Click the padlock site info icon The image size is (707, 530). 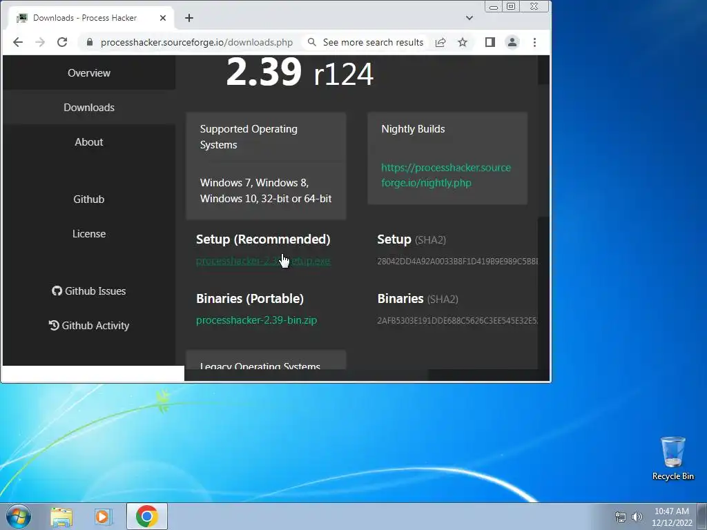pyautogui.click(x=89, y=42)
